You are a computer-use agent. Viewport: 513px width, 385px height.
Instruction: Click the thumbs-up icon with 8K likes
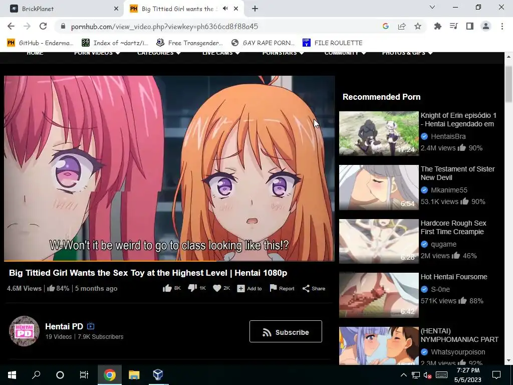pos(167,288)
